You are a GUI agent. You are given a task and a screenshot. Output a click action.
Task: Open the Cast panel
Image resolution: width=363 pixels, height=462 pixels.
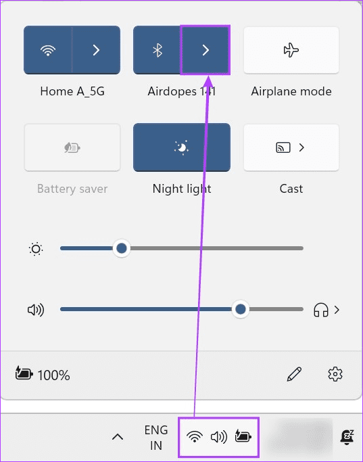[x=291, y=147]
